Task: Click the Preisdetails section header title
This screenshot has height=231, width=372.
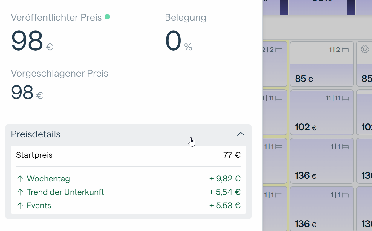Action: click(x=36, y=134)
